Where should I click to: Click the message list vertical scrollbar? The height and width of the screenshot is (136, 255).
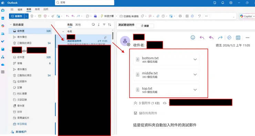[x=113, y=36]
